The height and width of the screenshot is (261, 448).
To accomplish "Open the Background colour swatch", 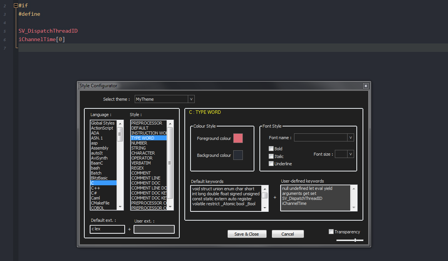I will click(x=238, y=155).
